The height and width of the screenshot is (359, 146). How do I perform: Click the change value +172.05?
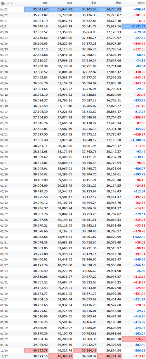coord(139,49)
